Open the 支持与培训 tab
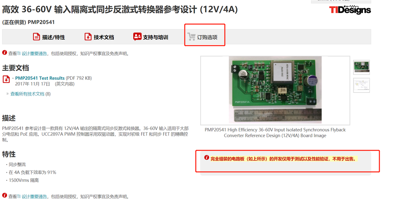The height and width of the screenshot is (199, 403). [x=151, y=37]
